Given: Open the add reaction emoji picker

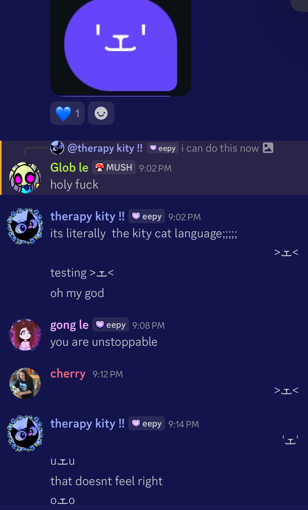Looking at the screenshot, I should click(101, 113).
